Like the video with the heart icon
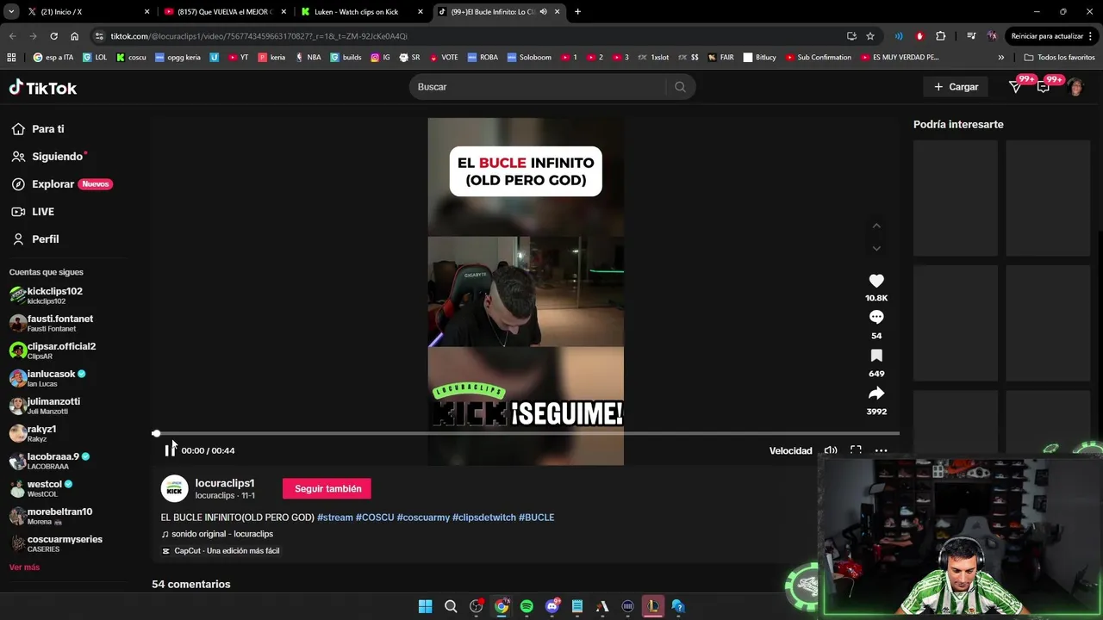Viewport: 1103px width, 620px height. coord(876,281)
